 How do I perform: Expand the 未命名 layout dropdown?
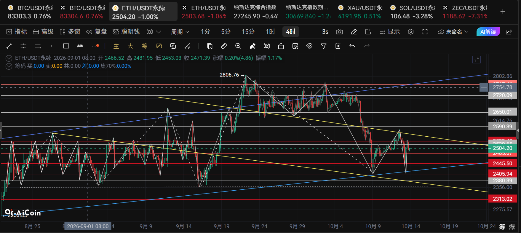tap(453, 32)
